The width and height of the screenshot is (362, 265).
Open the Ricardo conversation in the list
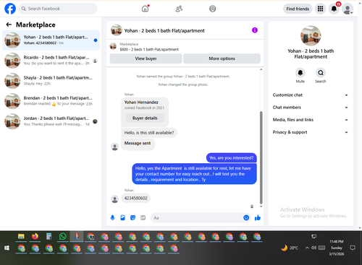pyautogui.click(x=51, y=61)
